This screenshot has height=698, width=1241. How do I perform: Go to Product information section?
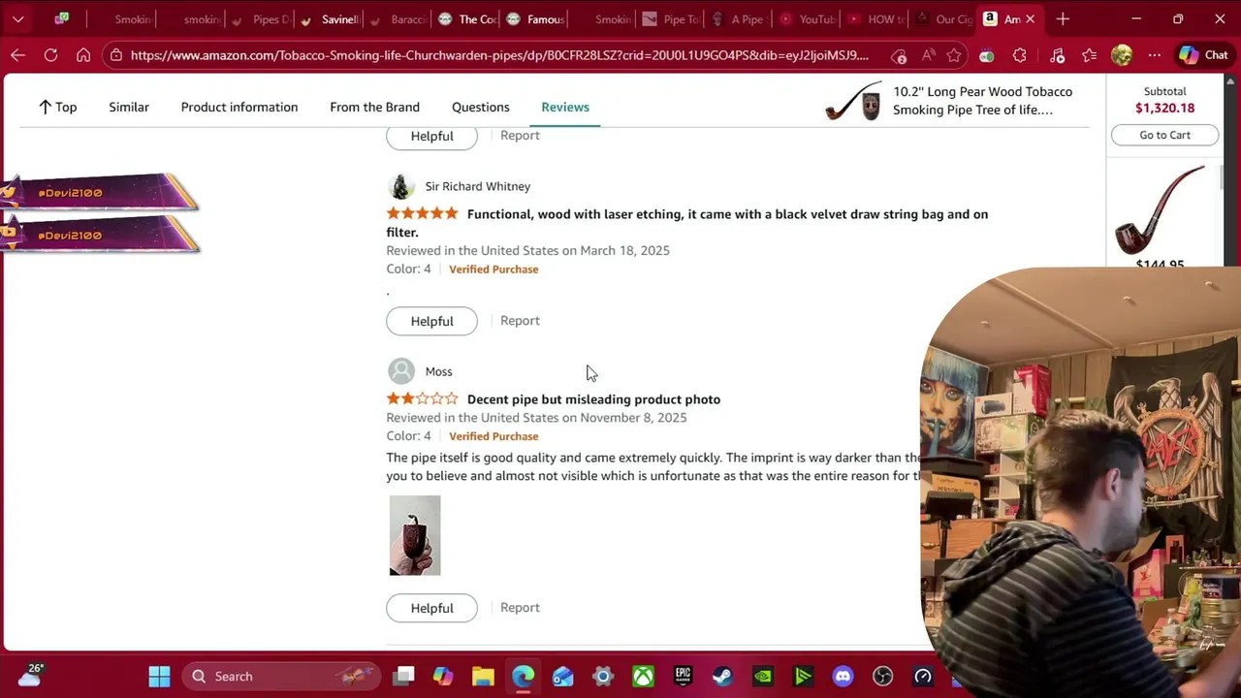coord(239,107)
